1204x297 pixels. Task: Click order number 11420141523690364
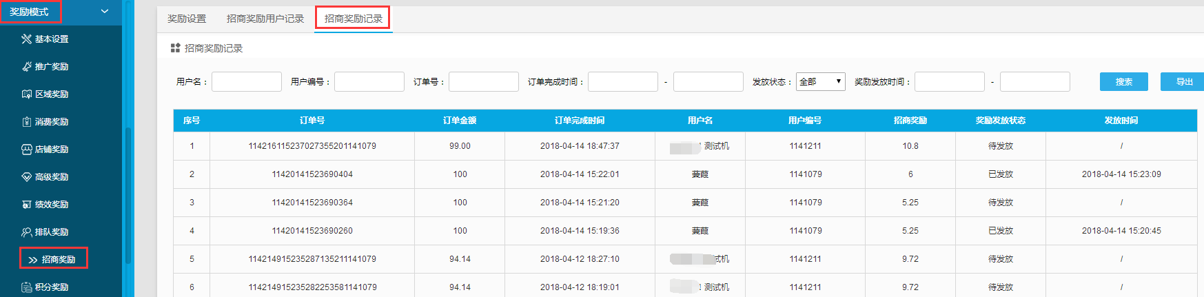[312, 203]
